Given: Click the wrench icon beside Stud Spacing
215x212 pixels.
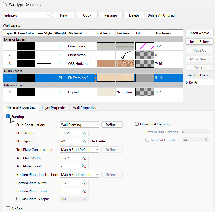Looking at the screenshot, I should [84, 141].
